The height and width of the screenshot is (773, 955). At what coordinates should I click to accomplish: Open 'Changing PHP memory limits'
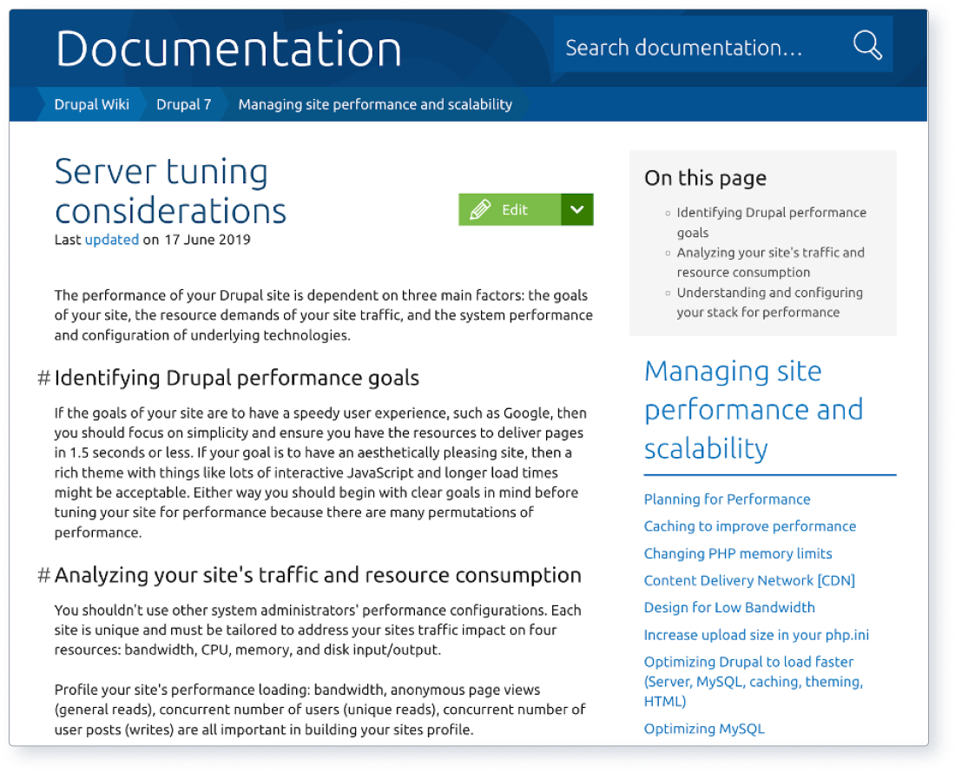pyautogui.click(x=738, y=553)
